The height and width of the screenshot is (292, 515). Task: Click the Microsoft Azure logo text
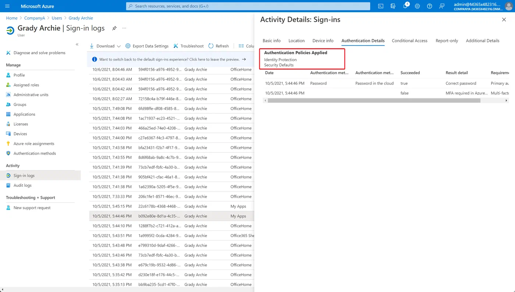37,6
